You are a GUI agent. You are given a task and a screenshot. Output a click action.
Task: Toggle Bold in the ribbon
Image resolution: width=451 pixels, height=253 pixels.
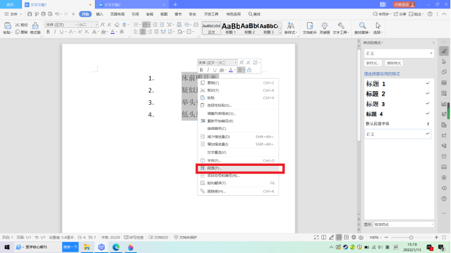(x=48, y=32)
